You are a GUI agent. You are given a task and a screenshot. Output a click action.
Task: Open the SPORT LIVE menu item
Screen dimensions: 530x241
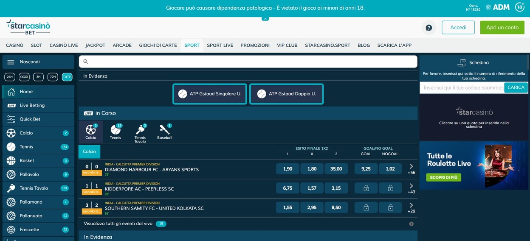point(220,45)
